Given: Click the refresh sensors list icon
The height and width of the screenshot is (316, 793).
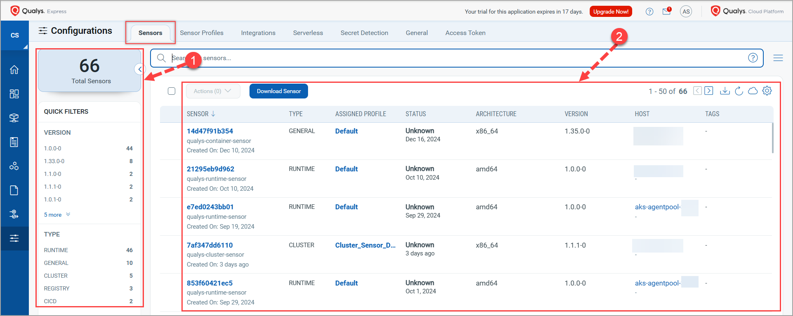Looking at the screenshot, I should tap(739, 91).
